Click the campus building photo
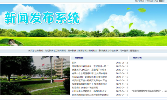This screenshot has height=100, width=167. pyautogui.click(x=35, y=75)
